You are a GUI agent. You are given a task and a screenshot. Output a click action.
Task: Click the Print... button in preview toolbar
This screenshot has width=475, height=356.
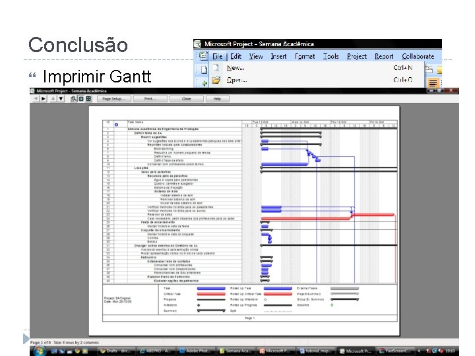[150, 99]
